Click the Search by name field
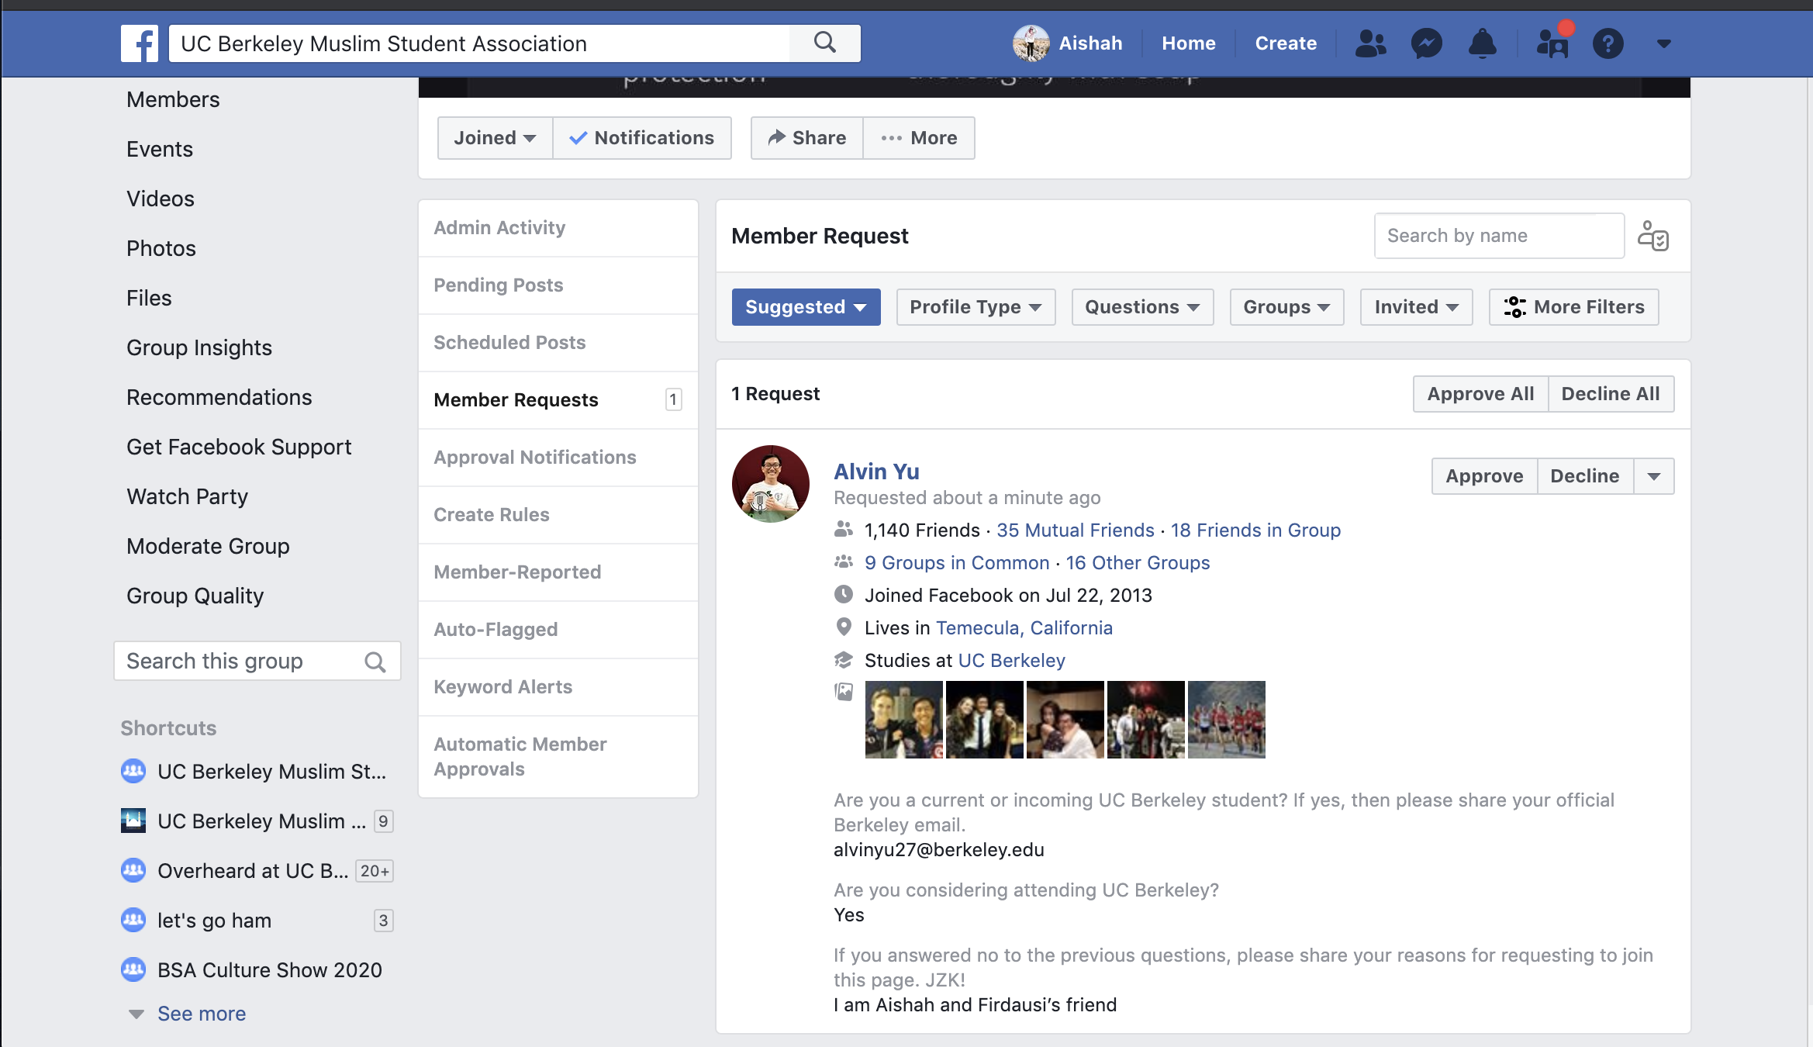The image size is (1813, 1047). click(x=1498, y=236)
